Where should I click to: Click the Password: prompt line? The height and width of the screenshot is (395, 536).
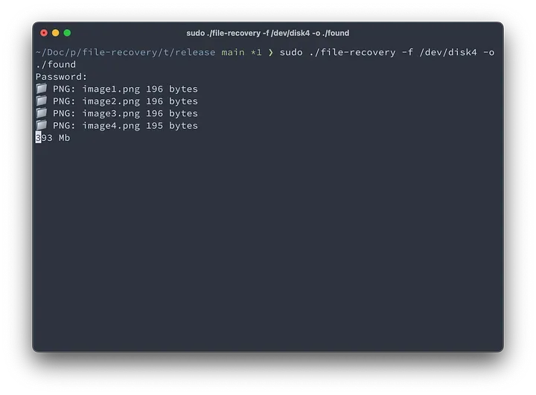click(62, 76)
